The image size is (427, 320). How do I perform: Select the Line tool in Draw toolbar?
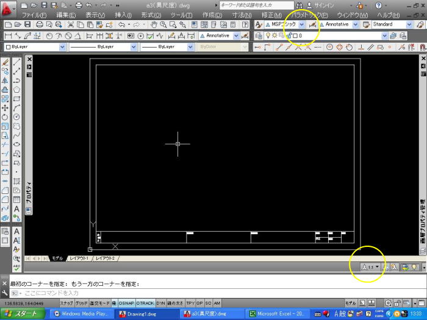point(16,62)
